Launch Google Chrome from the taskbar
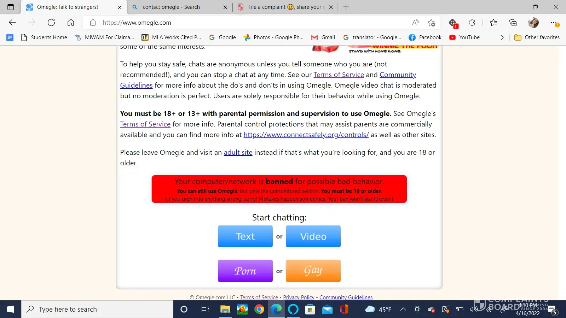This screenshot has height=318, width=566. 259,310
